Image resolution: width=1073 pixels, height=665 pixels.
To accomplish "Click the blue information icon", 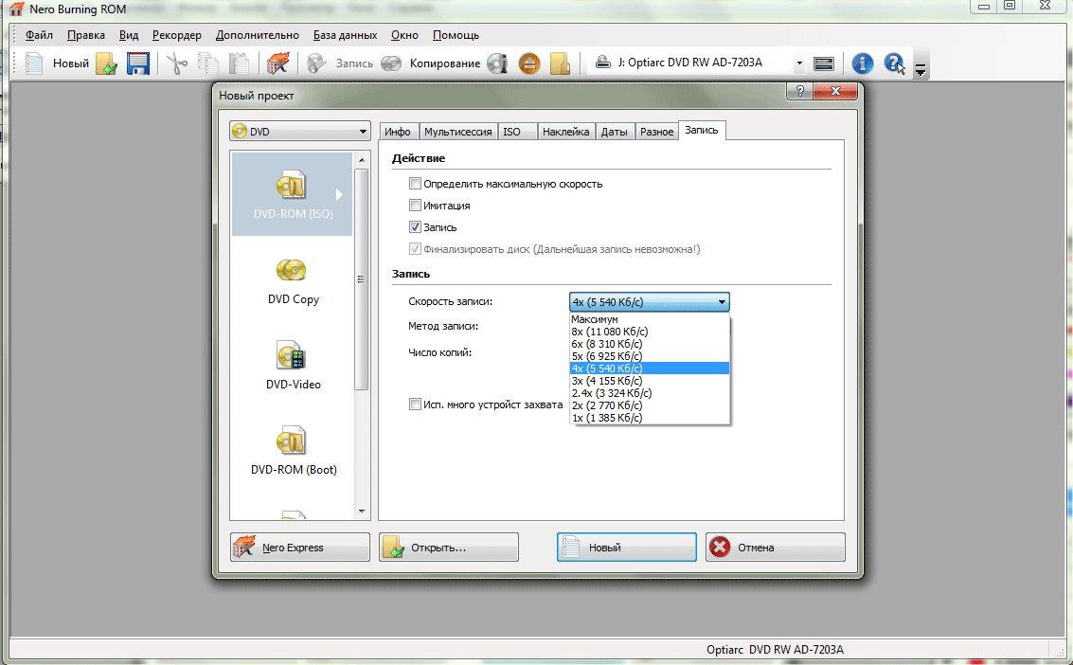I will pos(862,63).
